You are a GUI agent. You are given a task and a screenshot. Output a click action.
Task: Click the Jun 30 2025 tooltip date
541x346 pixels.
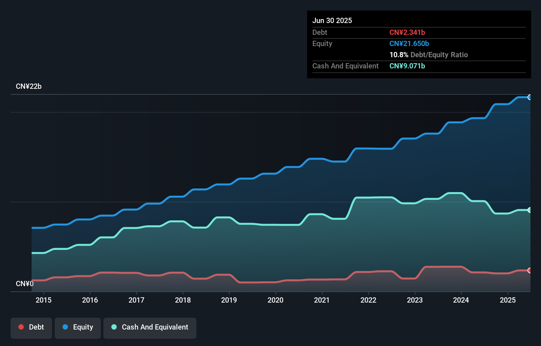point(332,21)
